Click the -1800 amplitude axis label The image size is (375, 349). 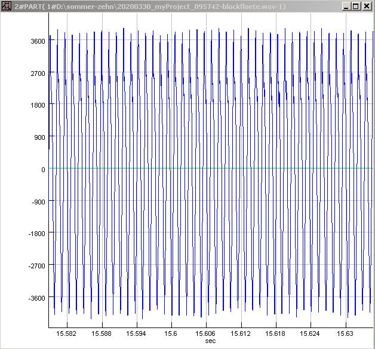coord(36,234)
